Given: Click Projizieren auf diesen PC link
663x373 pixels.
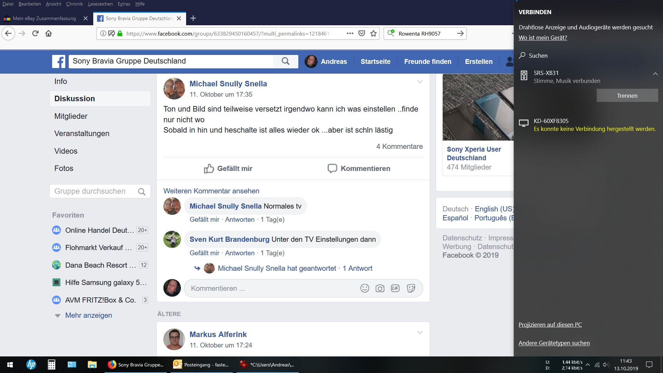Looking at the screenshot, I should [550, 325].
